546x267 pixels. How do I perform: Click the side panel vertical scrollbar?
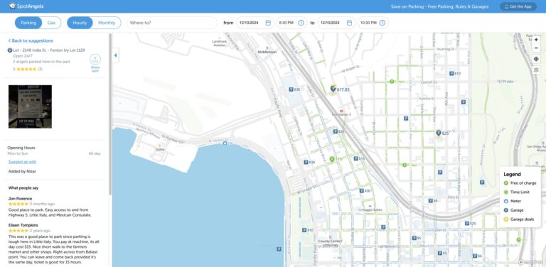tap(110, 114)
